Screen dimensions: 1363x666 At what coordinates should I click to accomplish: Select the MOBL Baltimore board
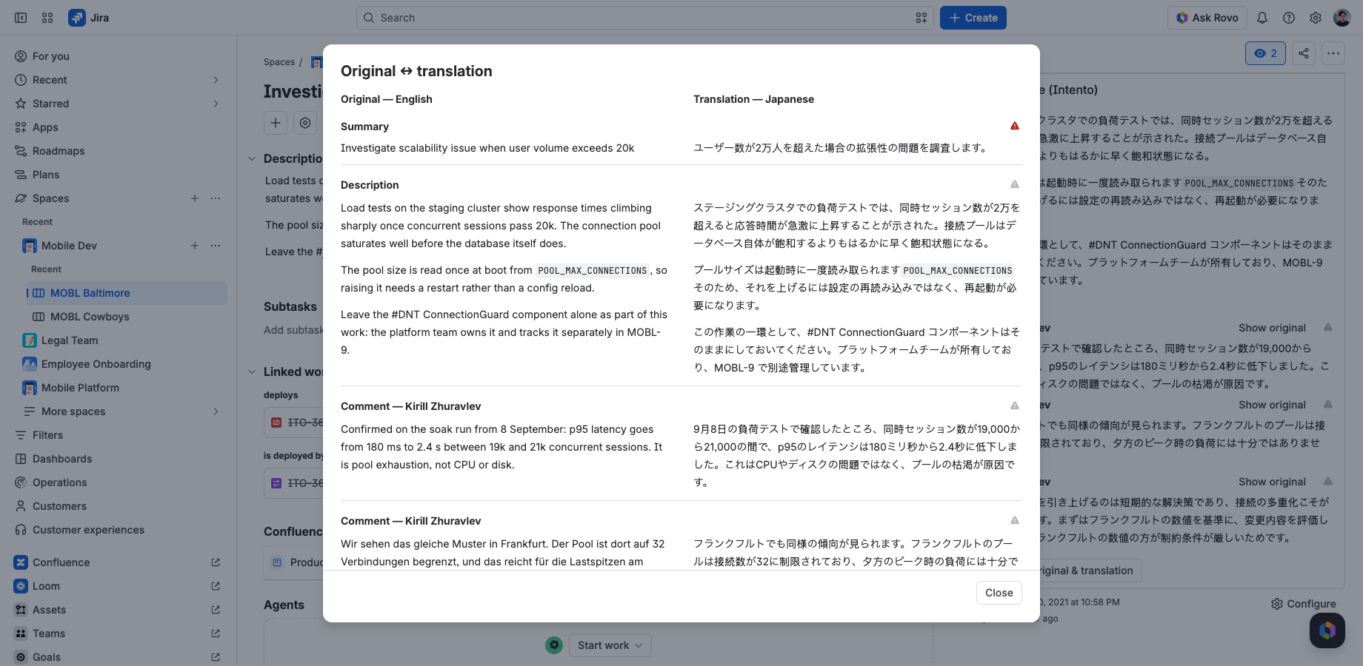(x=127, y=293)
